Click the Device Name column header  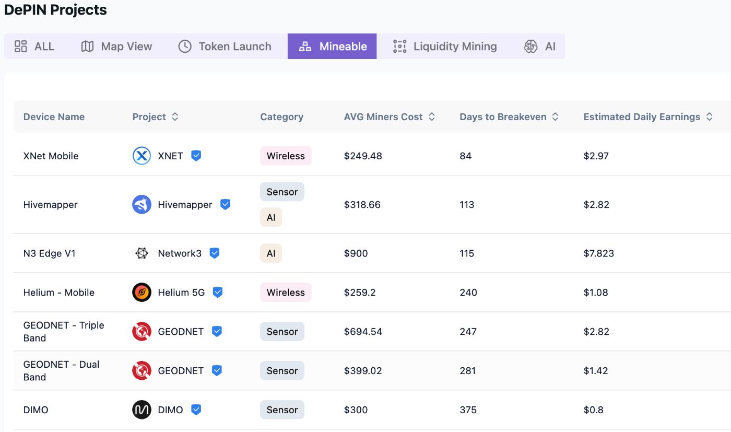click(x=54, y=117)
